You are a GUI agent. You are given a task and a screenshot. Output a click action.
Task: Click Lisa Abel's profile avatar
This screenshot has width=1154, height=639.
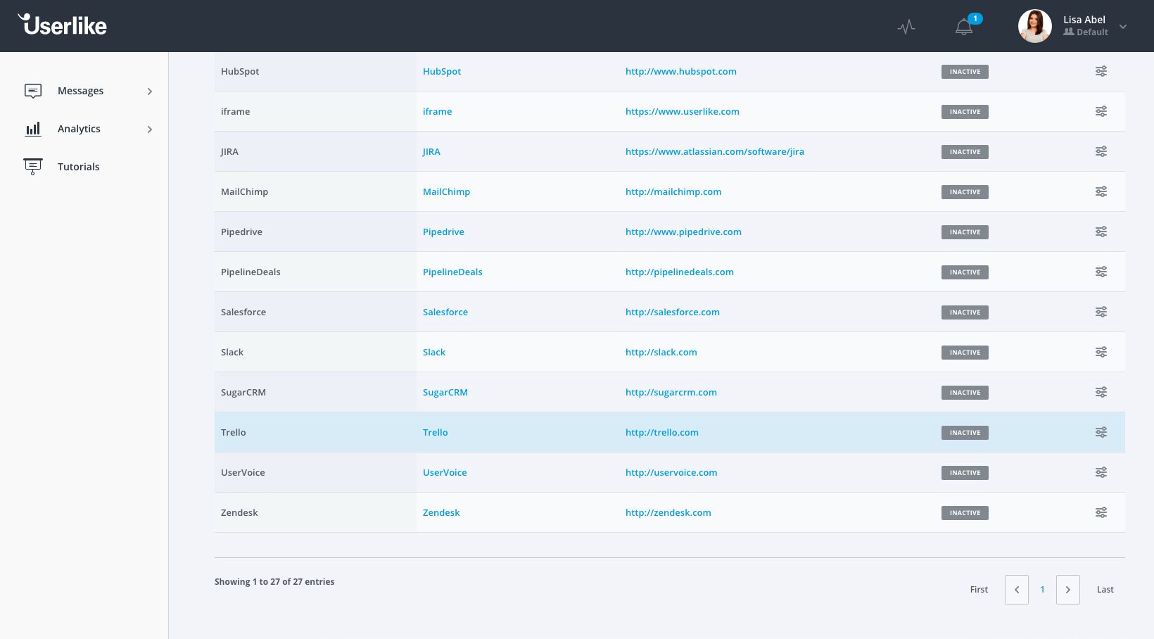point(1034,26)
